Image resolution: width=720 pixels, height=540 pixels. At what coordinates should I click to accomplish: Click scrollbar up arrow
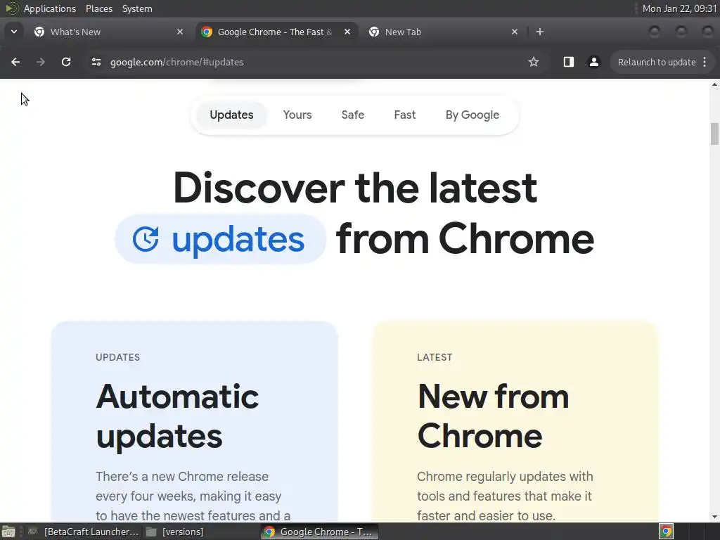click(x=714, y=84)
